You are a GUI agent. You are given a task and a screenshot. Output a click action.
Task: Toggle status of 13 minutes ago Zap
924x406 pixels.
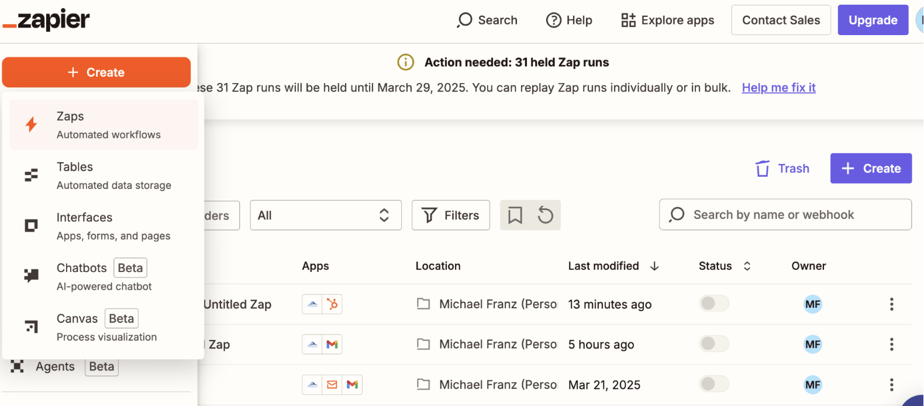(713, 303)
